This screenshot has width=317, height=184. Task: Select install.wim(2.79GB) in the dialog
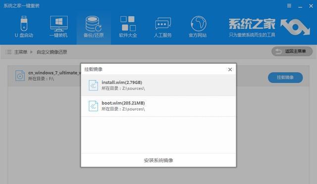click(x=158, y=86)
